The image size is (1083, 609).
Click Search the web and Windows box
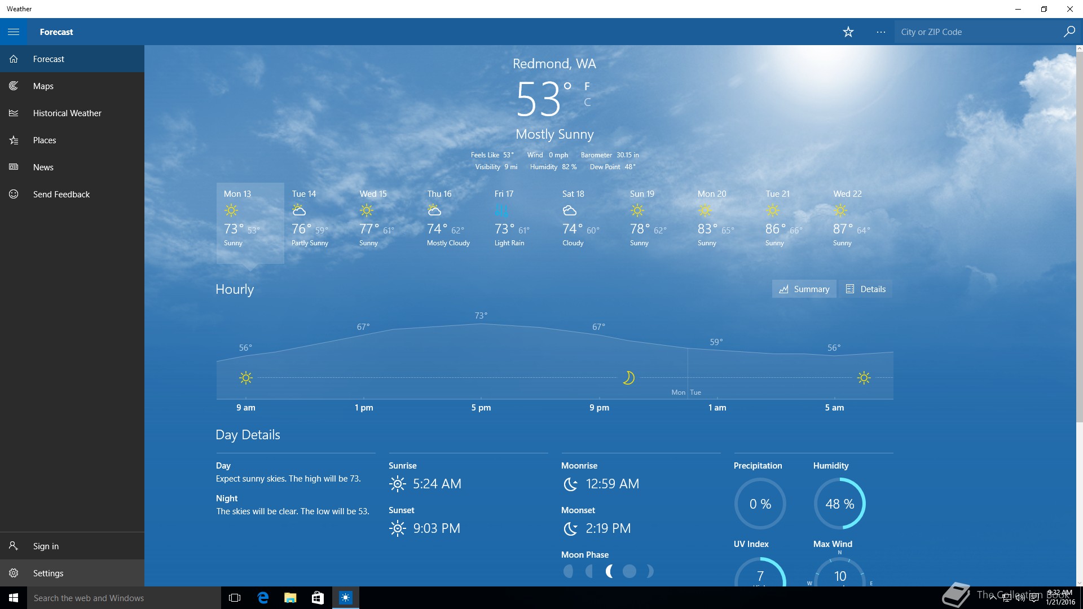point(124,598)
